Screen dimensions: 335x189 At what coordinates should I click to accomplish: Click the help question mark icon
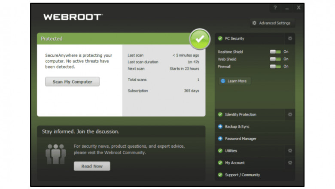coord(275,8)
